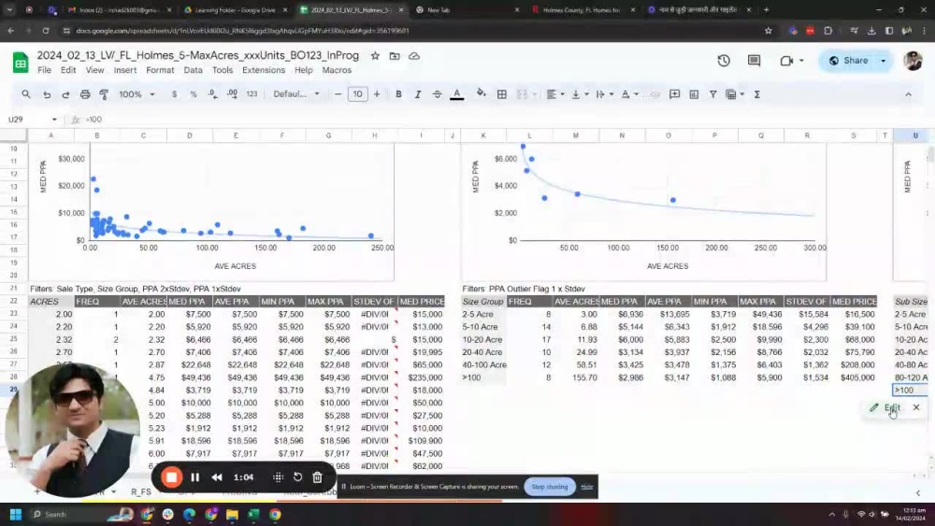The height and width of the screenshot is (526, 935).
Task: Format as currency with dollar icon
Action: tap(174, 94)
